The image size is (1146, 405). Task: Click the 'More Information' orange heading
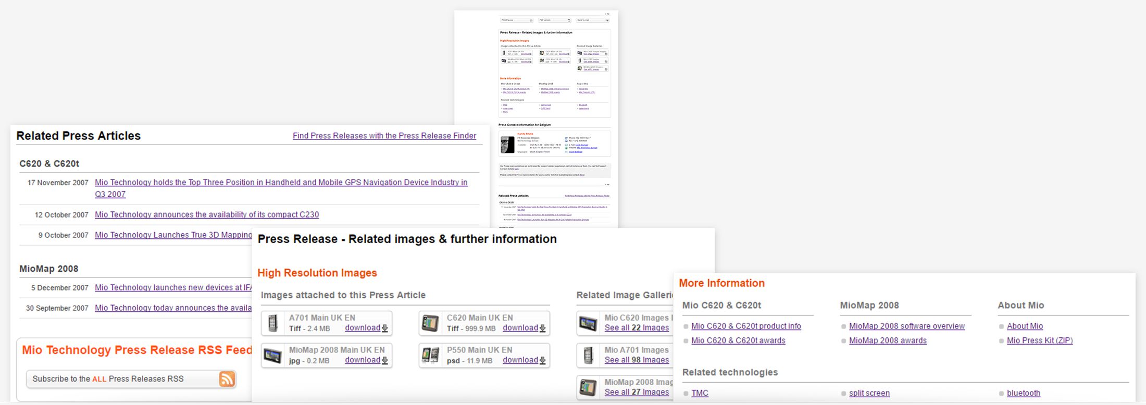722,283
